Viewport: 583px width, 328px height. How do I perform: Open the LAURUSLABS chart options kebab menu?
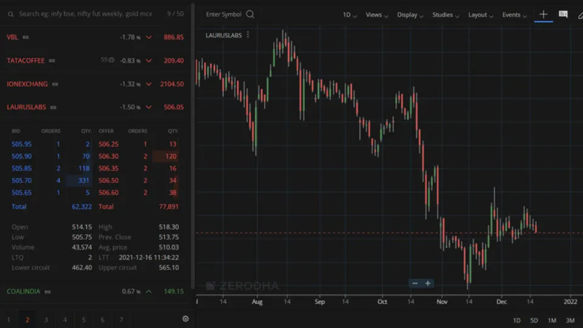pos(248,35)
